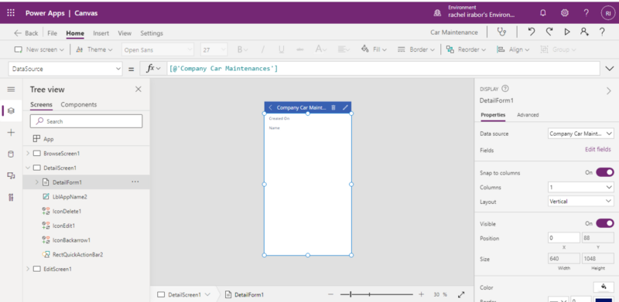Open the New screen dropdown
619x302 pixels.
click(39, 49)
